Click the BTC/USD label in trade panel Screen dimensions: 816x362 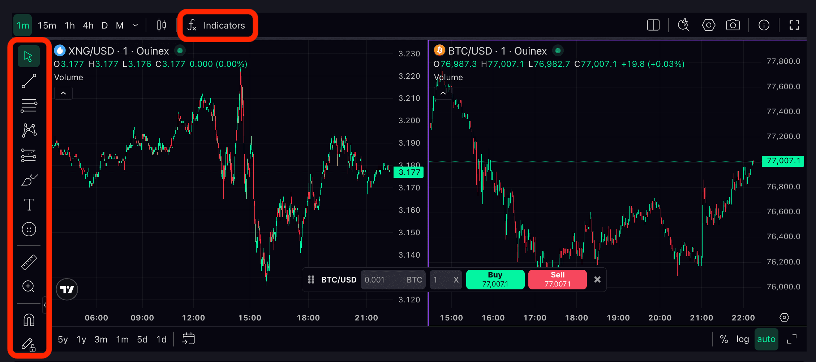(339, 280)
